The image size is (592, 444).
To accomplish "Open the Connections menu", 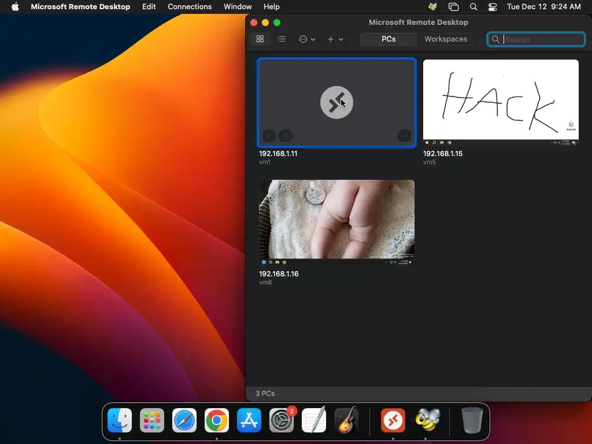I will [190, 6].
